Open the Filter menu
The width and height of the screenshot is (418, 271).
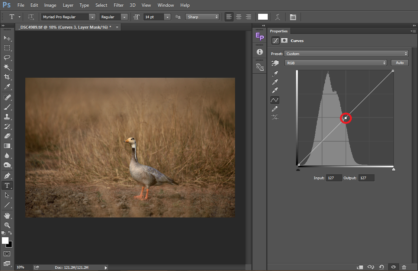coord(119,5)
